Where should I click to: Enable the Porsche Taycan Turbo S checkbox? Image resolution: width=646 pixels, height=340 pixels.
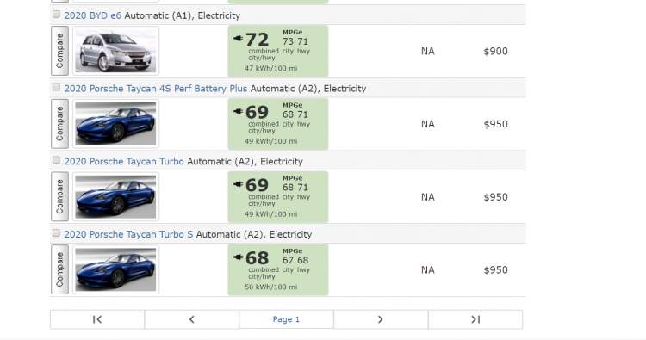click(56, 233)
